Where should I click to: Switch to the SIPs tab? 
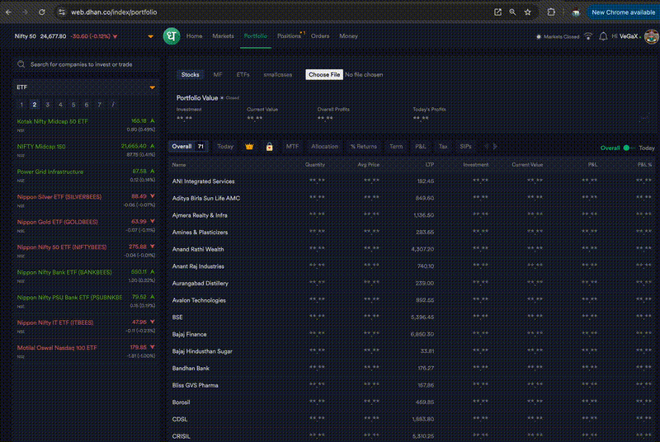pos(465,147)
